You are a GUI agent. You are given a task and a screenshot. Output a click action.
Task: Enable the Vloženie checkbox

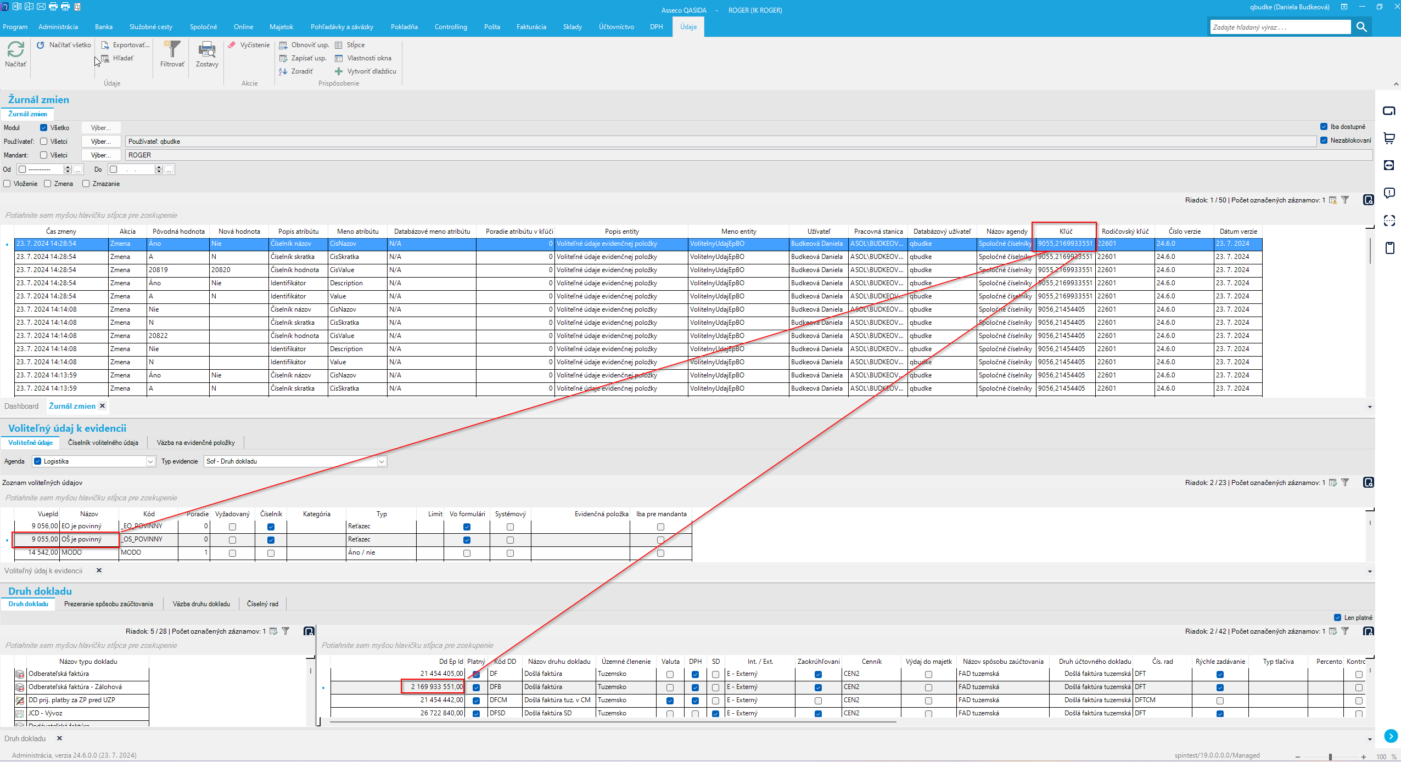(7, 184)
